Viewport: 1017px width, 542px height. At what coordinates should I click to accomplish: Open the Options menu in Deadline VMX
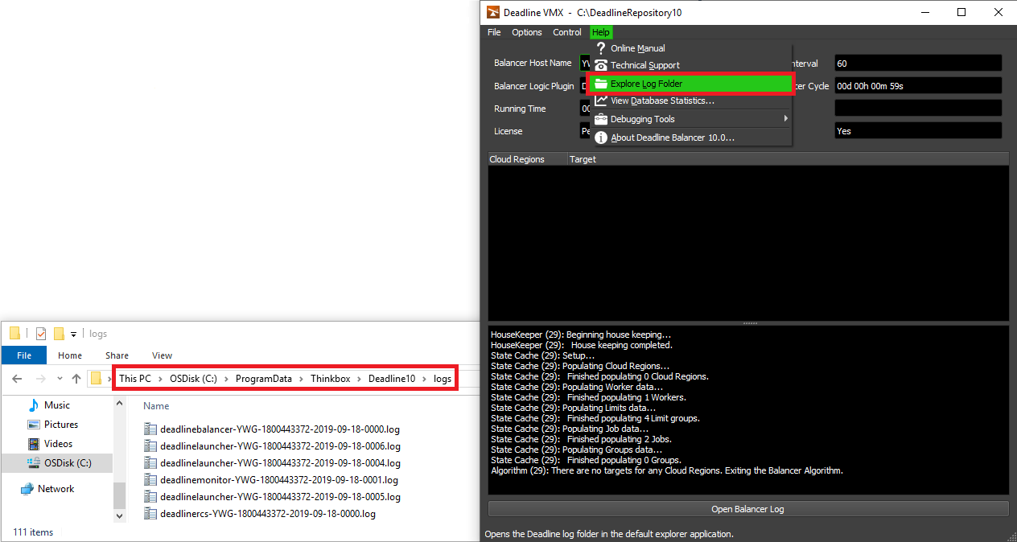[527, 32]
